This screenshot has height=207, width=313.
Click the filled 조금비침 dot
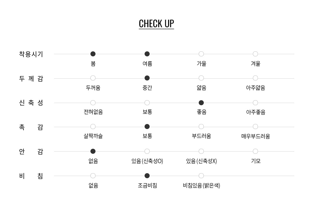point(147,176)
